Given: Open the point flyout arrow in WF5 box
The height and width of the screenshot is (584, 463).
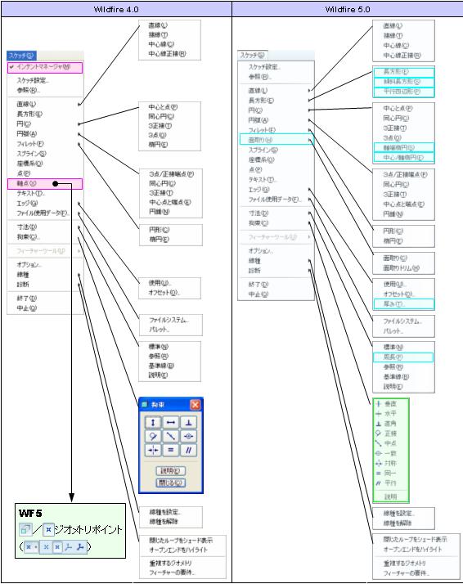Looking at the screenshot, I should [36, 547].
